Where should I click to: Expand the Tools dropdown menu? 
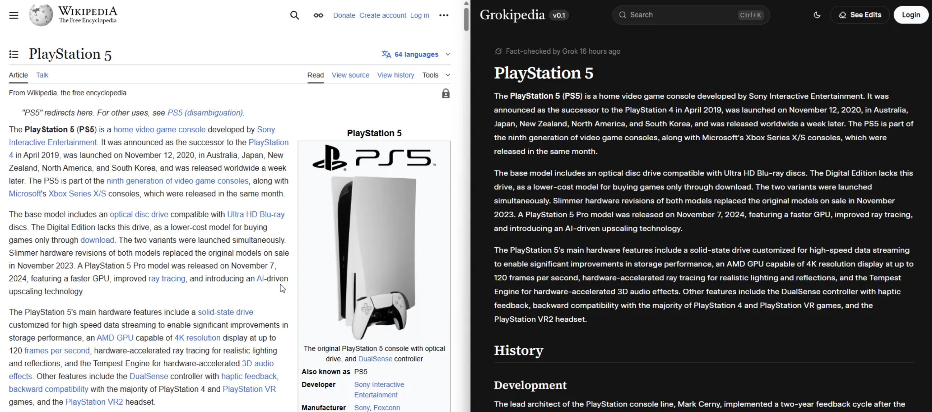[x=430, y=75]
